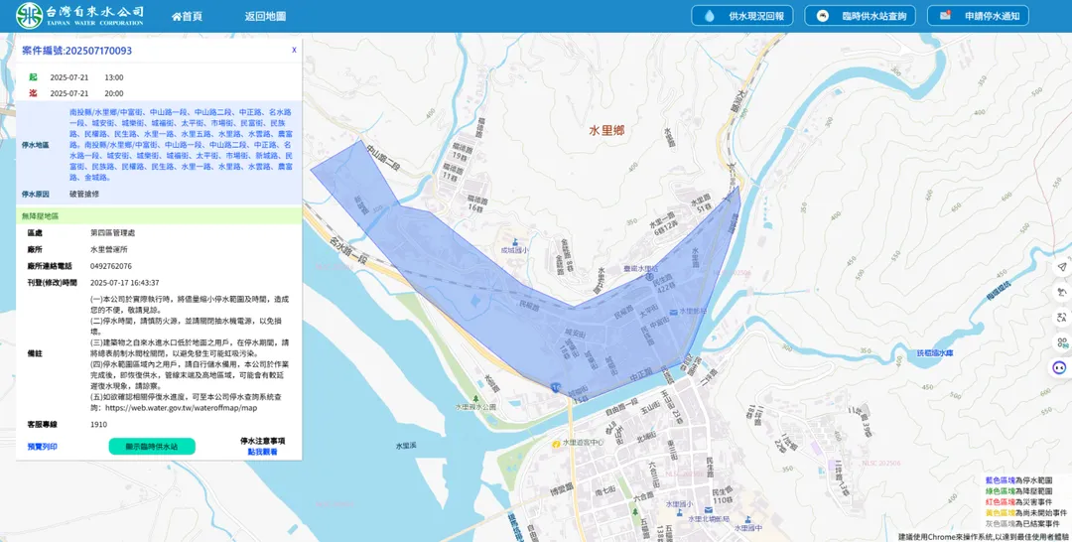
Task: Click the posted time 2025-07-17 16:43:37
Action: 124,282
